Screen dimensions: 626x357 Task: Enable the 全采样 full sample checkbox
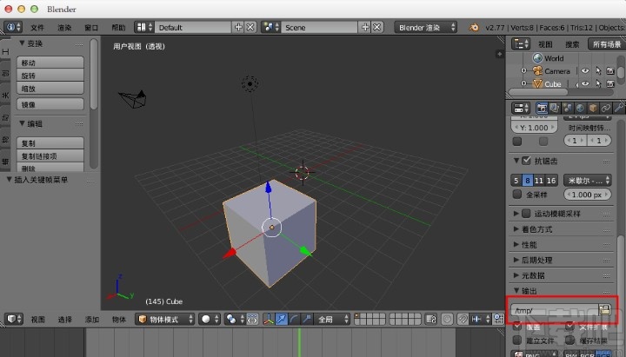[x=517, y=195]
